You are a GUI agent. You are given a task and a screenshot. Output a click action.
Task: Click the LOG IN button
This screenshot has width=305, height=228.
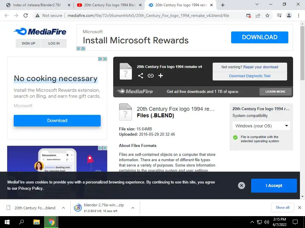point(54,43)
